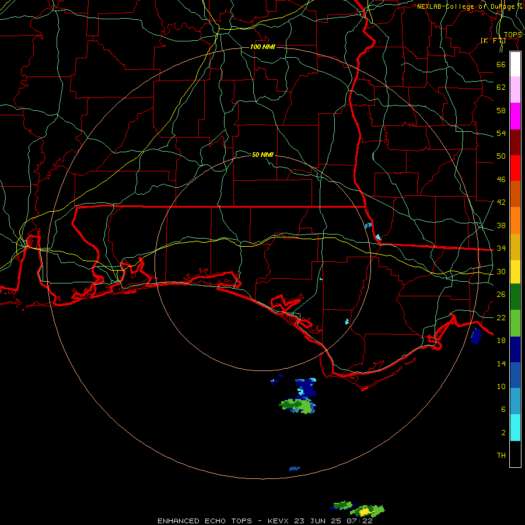Select the light pink legend color band
This screenshot has height=525, width=525.
click(x=515, y=89)
